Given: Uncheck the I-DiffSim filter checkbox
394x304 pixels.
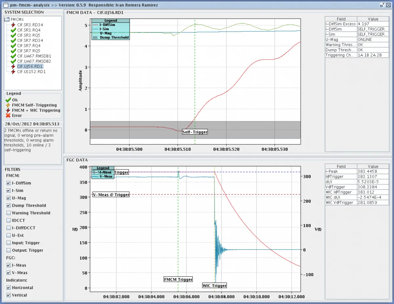Looking at the screenshot, I should (9, 183).
